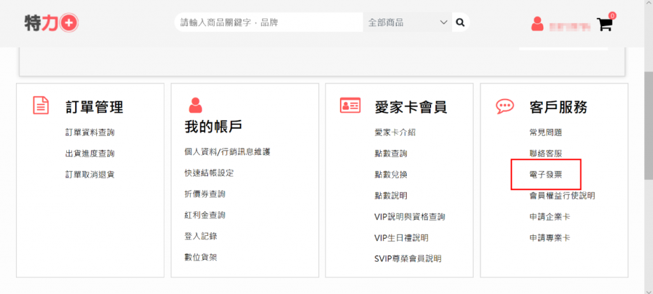Open 點數兌換 link

tap(391, 175)
